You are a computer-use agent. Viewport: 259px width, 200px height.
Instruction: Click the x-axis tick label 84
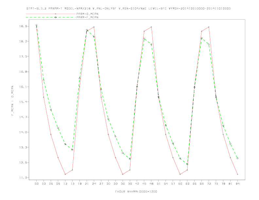(x=237, y=184)
